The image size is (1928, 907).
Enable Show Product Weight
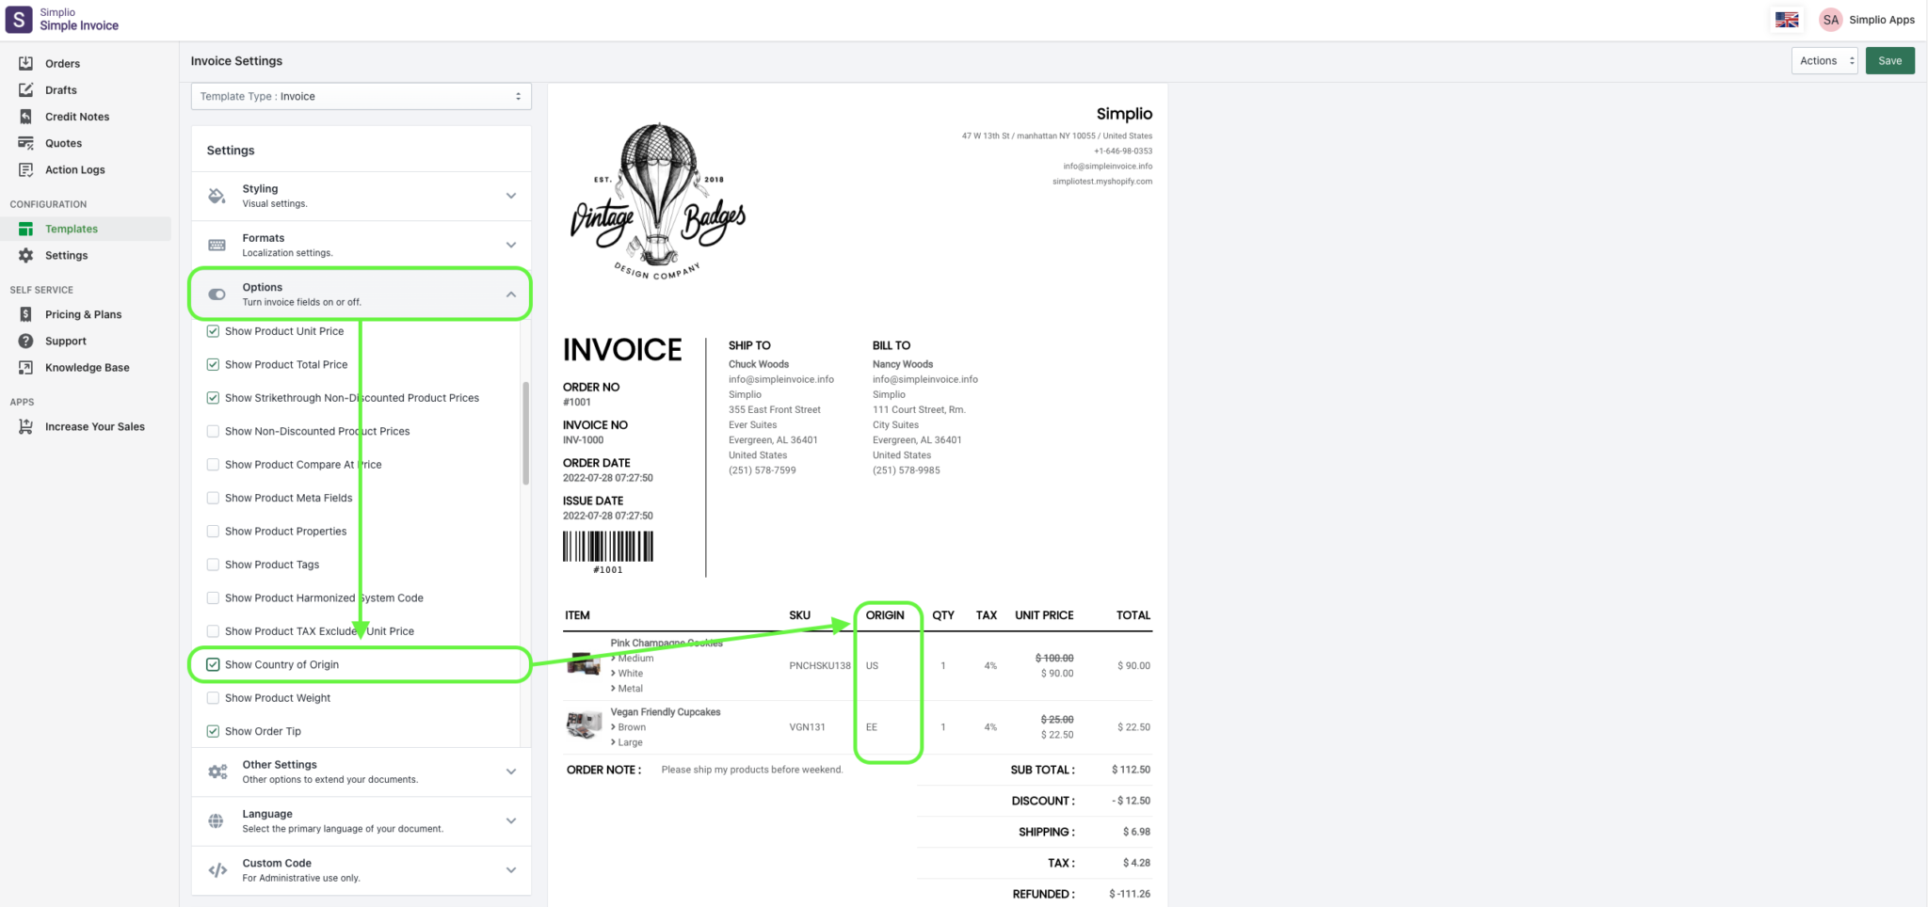(x=213, y=697)
